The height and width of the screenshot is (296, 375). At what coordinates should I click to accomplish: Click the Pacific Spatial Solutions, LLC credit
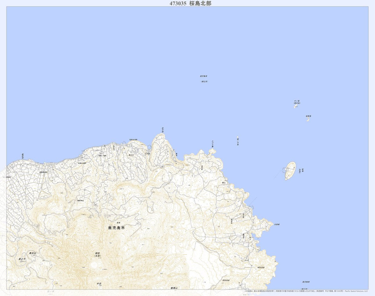click(x=354, y=291)
